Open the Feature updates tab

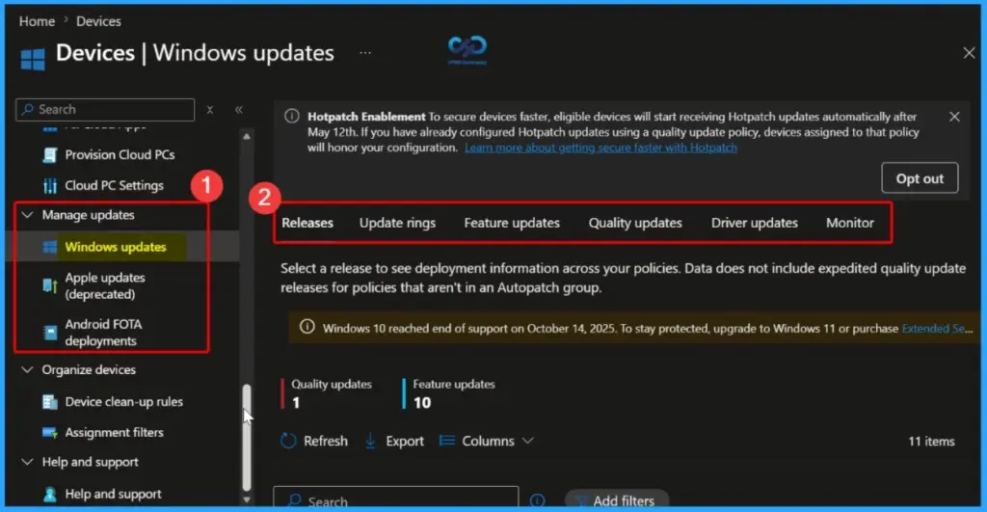pos(512,223)
